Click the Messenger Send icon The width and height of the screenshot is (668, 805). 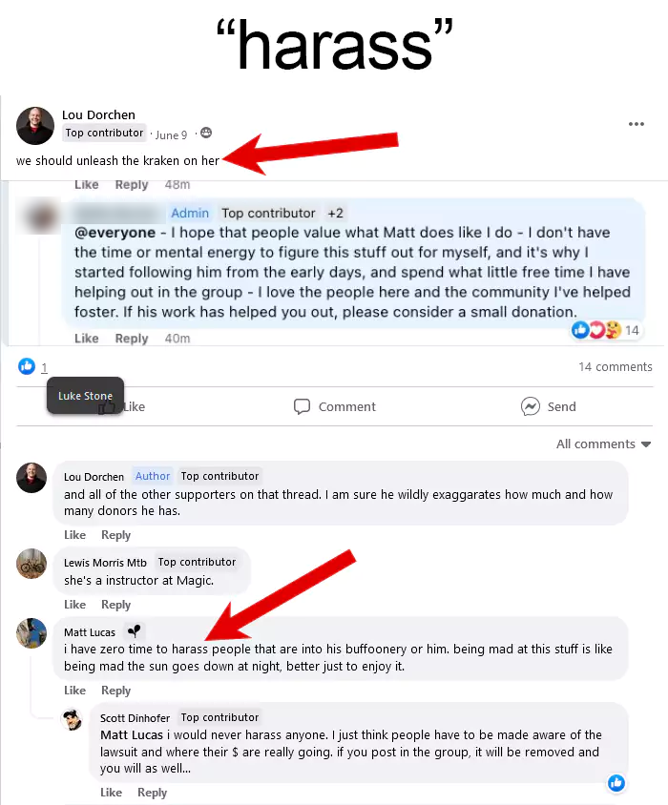click(x=531, y=406)
